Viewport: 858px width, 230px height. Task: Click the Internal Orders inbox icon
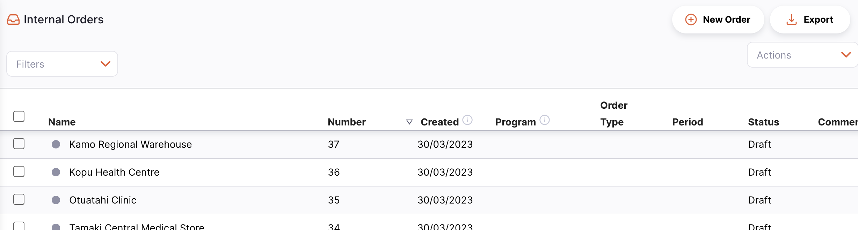coord(13,20)
